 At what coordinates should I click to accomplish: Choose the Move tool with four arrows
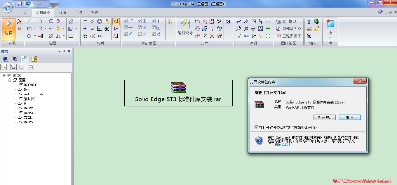58,29
